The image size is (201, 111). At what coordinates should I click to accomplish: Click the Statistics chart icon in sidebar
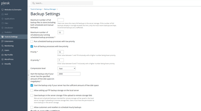[x=3, y=32]
